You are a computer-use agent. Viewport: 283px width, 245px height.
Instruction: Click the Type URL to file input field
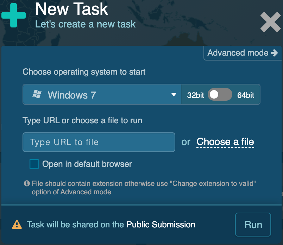click(x=99, y=142)
